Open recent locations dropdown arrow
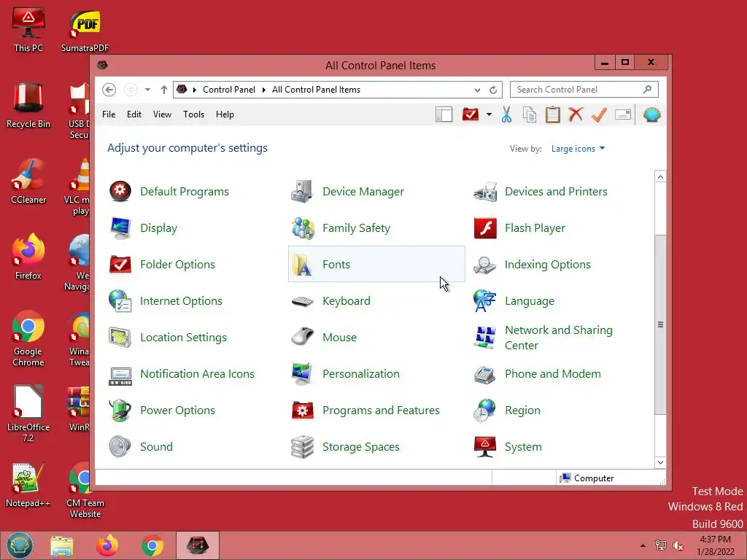The image size is (747, 560). point(147,90)
